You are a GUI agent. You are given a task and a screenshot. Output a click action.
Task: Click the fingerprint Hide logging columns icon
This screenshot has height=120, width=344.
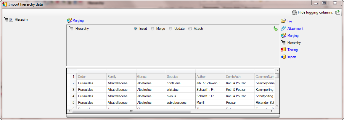coord(294,12)
